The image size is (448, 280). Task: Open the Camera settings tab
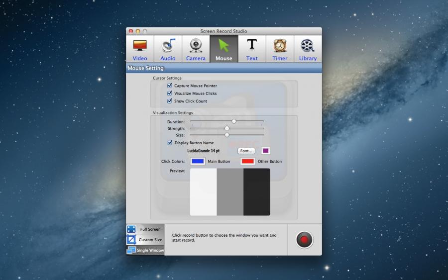196,49
